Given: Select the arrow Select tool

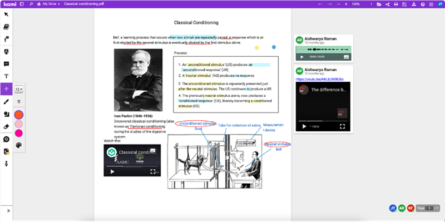Looking at the screenshot, I should pyautogui.click(x=6, y=14).
